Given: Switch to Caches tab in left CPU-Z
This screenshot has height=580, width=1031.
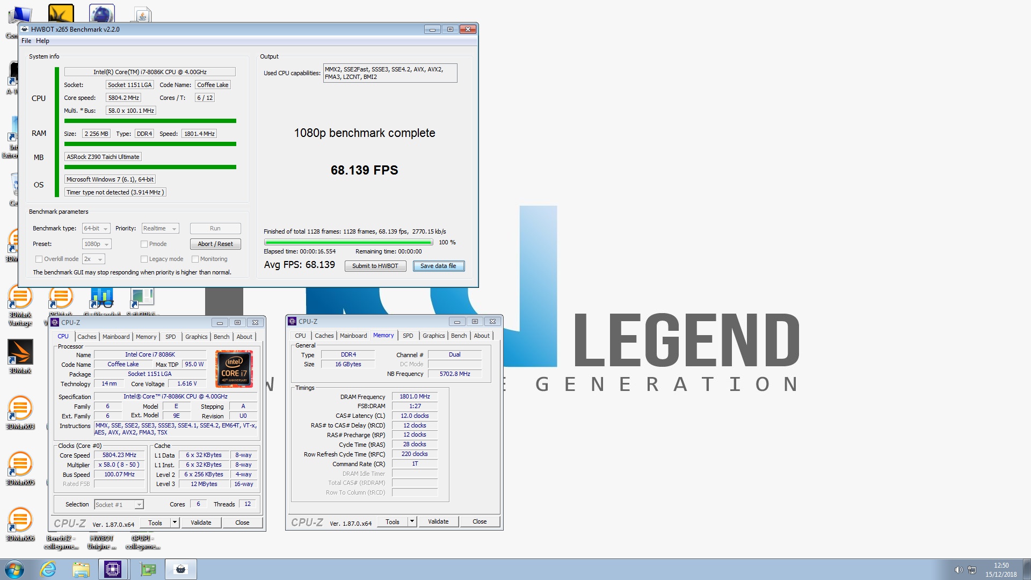Looking at the screenshot, I should point(87,337).
